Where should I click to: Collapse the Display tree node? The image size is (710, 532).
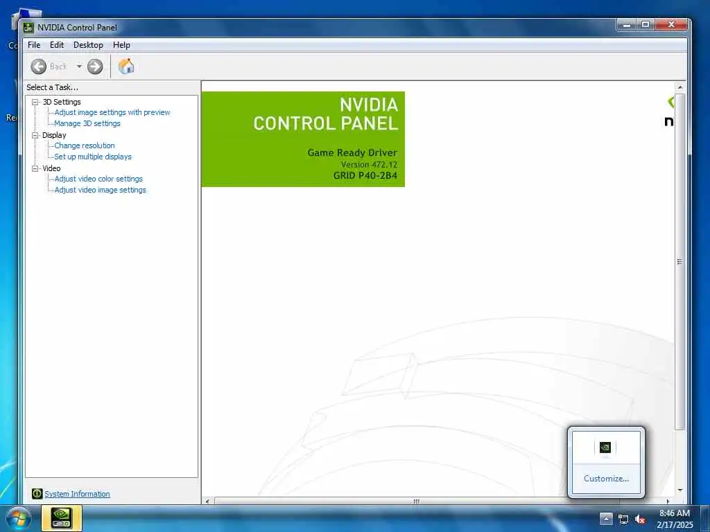coord(35,135)
